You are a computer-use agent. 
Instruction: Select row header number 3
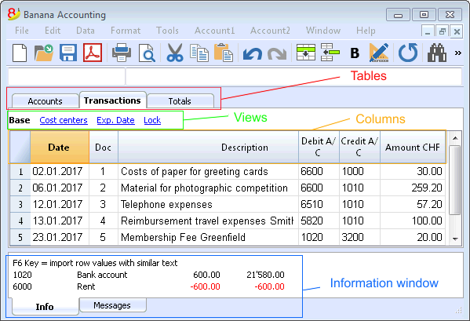tap(20, 204)
